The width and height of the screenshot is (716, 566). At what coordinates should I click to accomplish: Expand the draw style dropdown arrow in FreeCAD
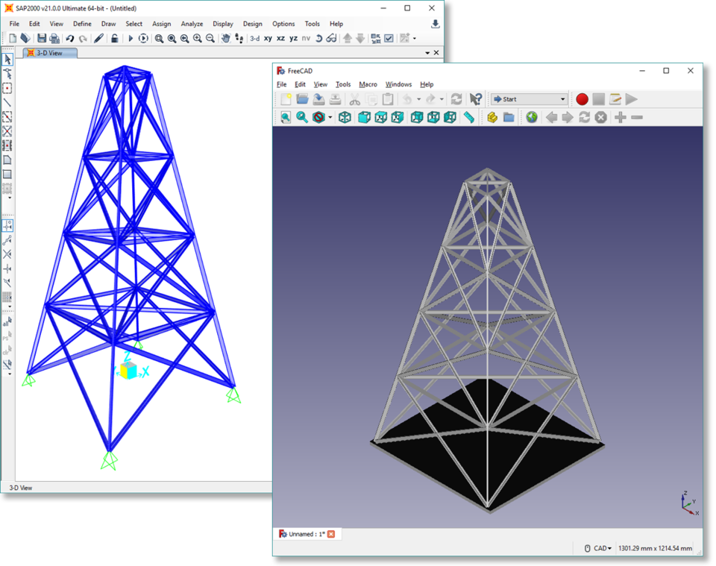click(x=330, y=118)
